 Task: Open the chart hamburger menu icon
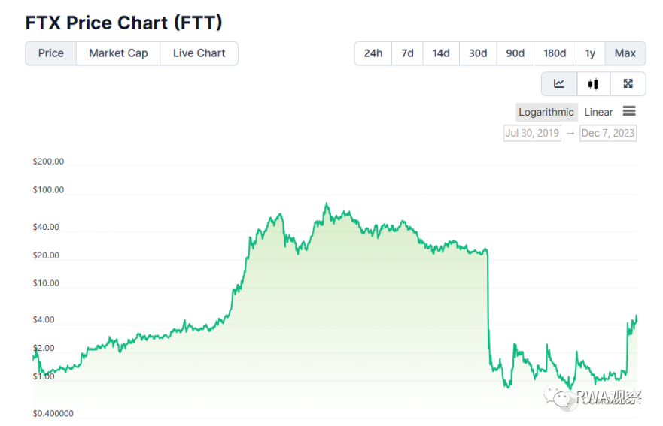coord(629,111)
